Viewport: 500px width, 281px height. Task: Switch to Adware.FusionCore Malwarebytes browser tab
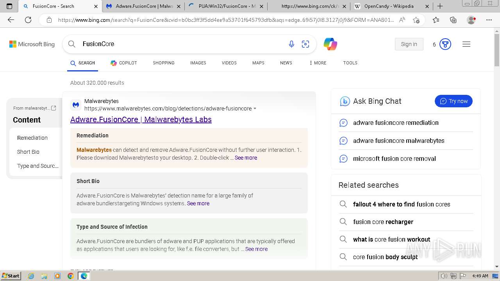pos(143,6)
